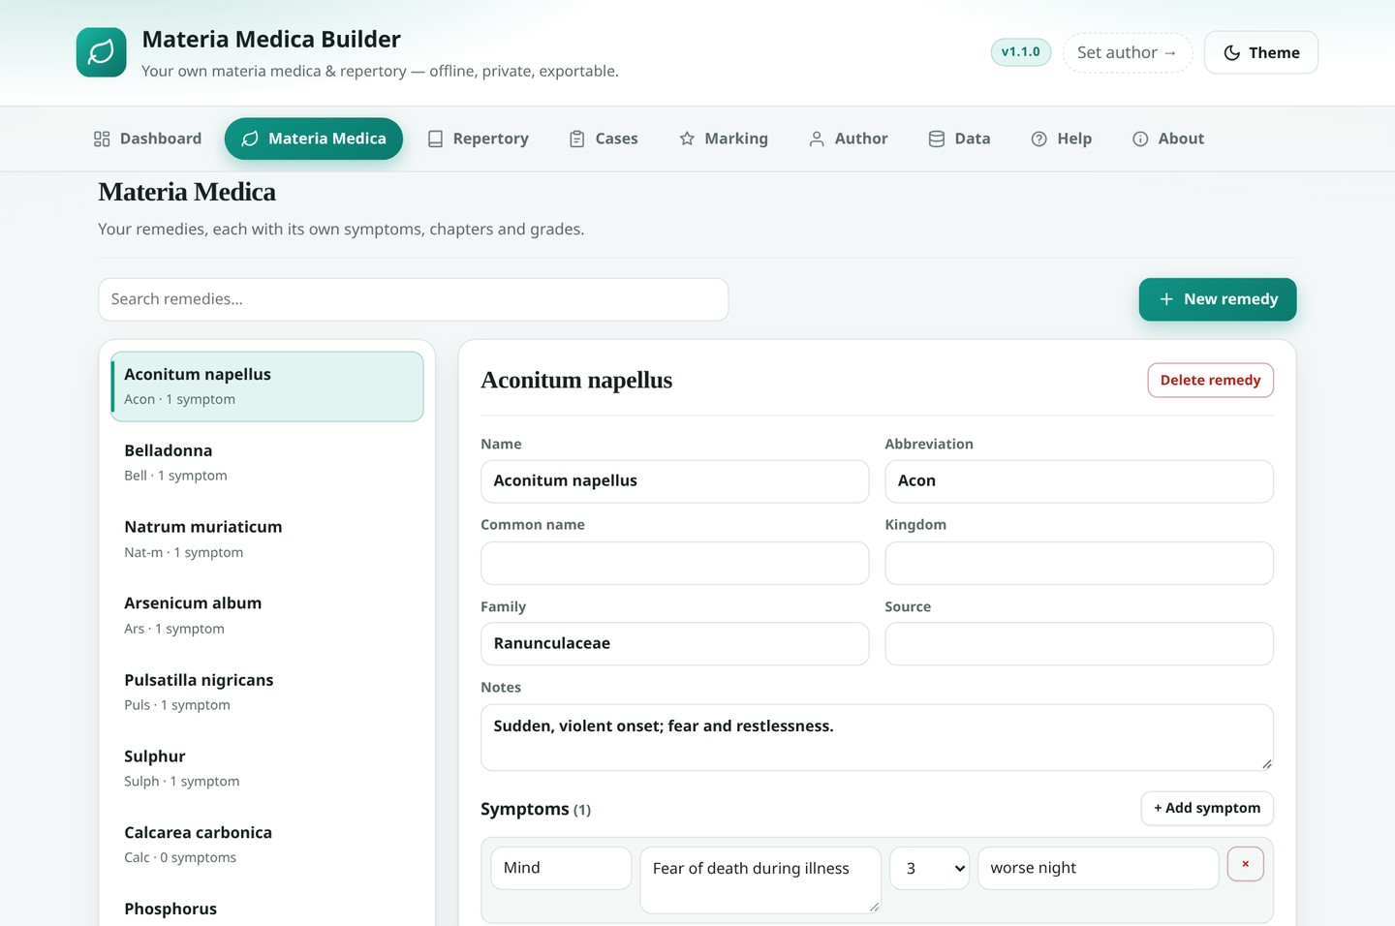Open the About tab
This screenshot has width=1395, height=926.
pos(1168,139)
